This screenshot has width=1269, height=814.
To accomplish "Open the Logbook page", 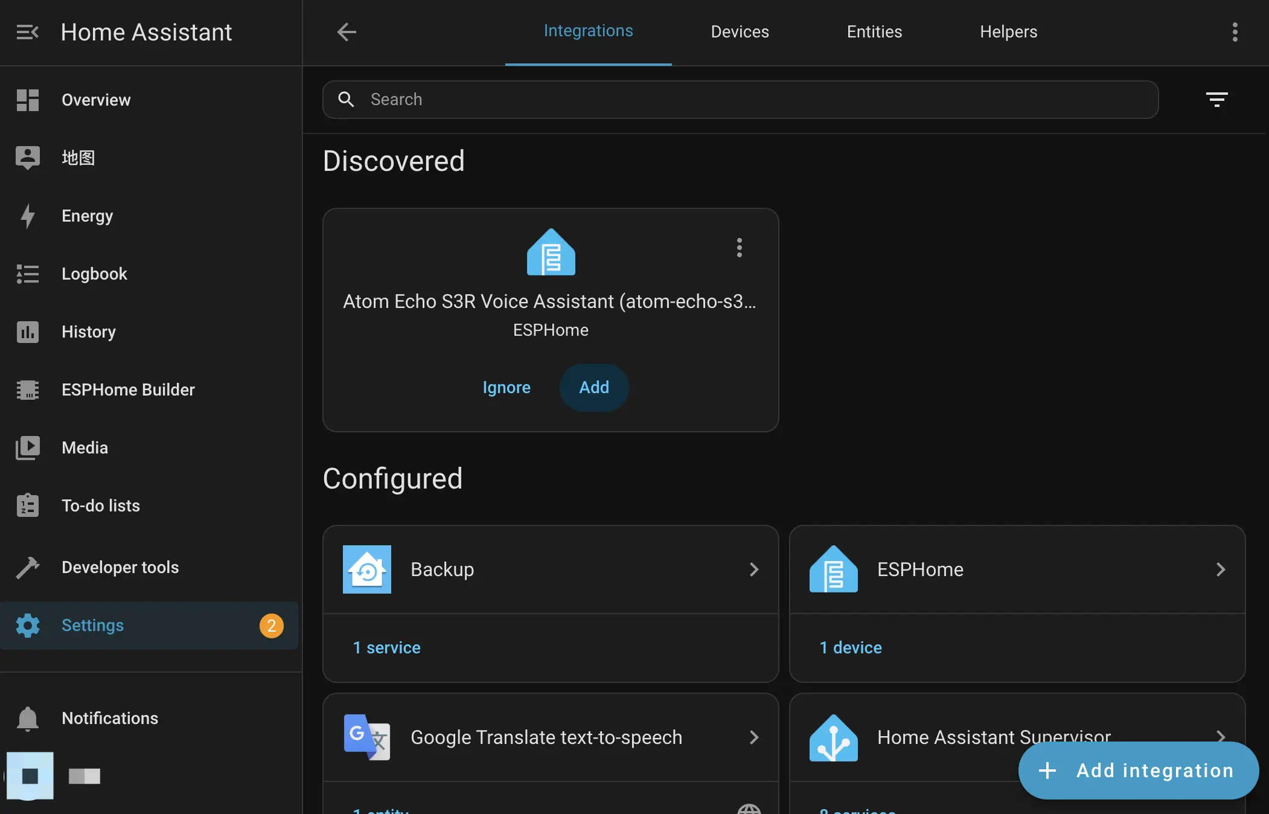I will coord(94,274).
